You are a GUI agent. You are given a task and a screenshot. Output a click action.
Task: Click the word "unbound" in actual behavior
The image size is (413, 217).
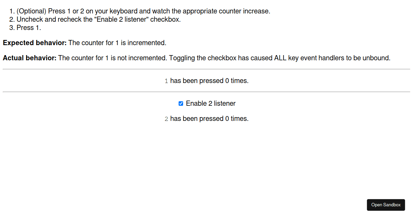coord(377,58)
